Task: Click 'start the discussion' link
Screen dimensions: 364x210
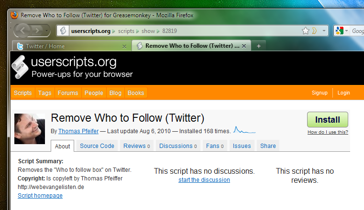Action: coord(204,180)
